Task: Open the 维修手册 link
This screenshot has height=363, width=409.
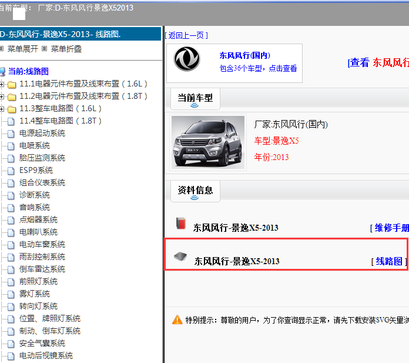Action: 391,228
